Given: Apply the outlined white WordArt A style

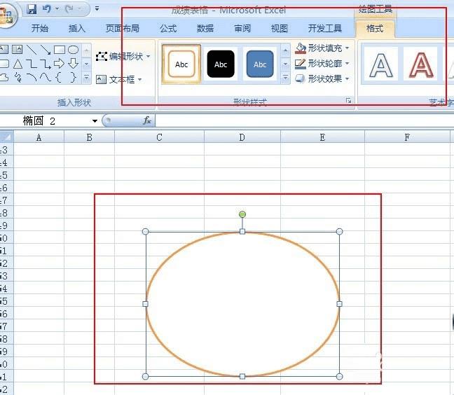Looking at the screenshot, I should click(381, 64).
